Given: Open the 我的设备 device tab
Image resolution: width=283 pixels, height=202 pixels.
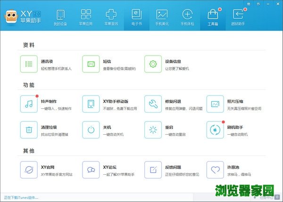Looking at the screenshot, I should coord(60,18).
